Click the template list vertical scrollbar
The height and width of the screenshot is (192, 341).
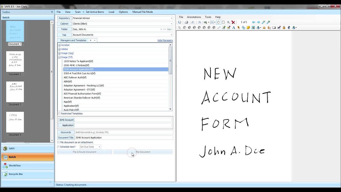[x=170, y=60]
